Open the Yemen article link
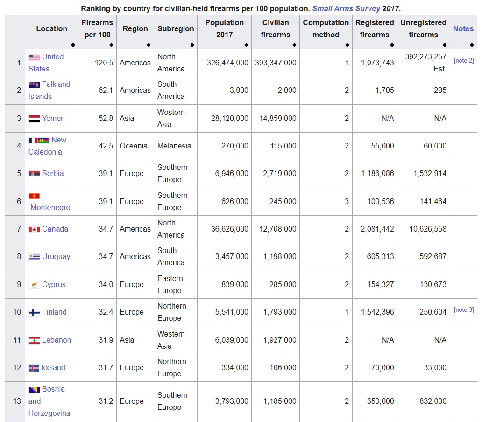 pyautogui.click(x=53, y=119)
